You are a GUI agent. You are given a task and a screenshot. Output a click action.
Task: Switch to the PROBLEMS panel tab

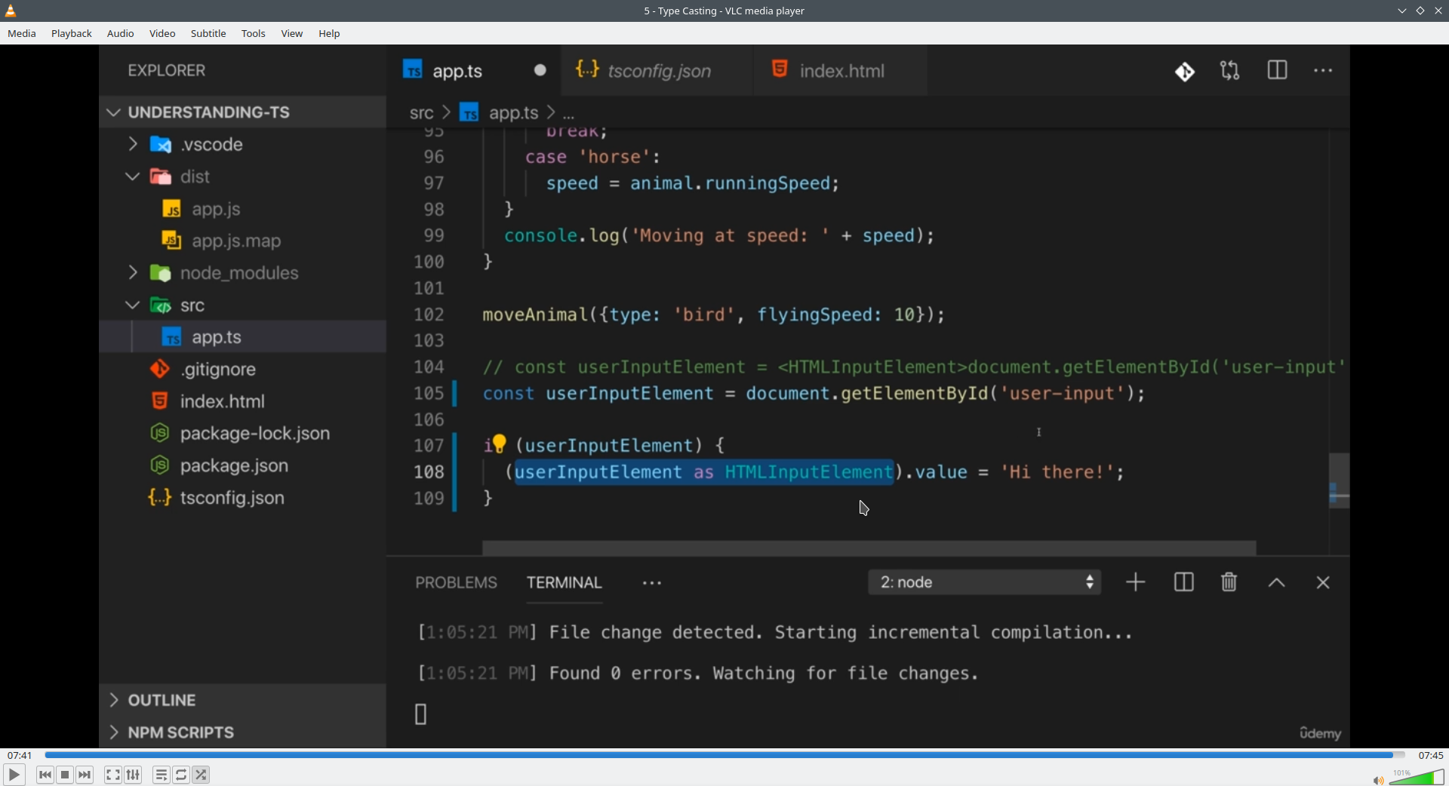coord(456,583)
